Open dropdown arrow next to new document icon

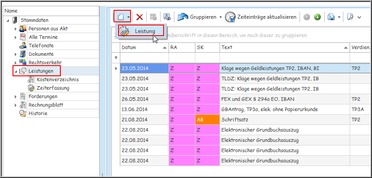[128, 17]
